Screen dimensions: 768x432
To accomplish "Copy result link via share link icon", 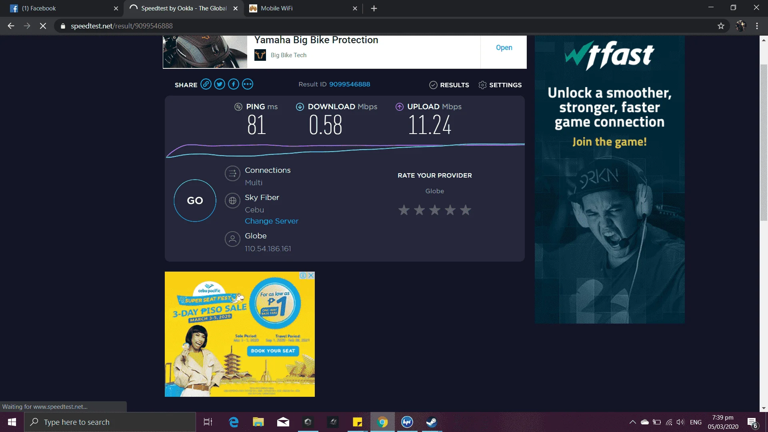I will pos(206,84).
